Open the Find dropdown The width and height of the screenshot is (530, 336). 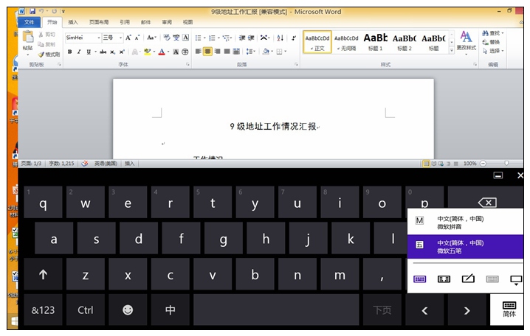pyautogui.click(x=503, y=33)
